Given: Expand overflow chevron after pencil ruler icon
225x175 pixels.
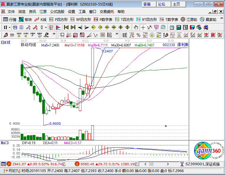Looking at the screenshot, I should coord(54,34).
